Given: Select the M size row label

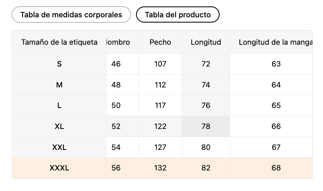Looking at the screenshot, I should coord(59,85).
